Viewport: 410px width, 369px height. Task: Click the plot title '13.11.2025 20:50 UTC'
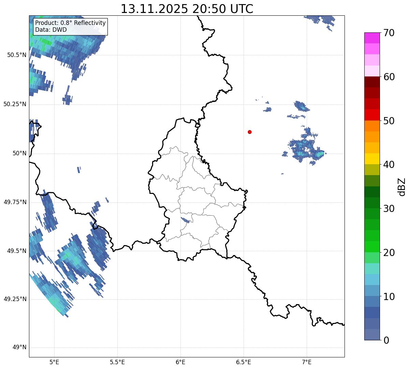187,9
